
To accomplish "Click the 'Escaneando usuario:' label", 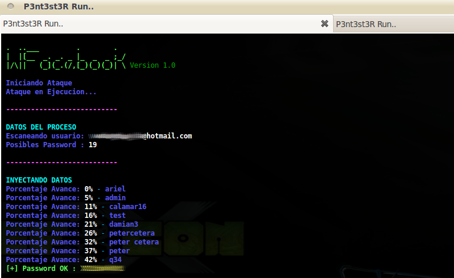I will tap(45, 136).
